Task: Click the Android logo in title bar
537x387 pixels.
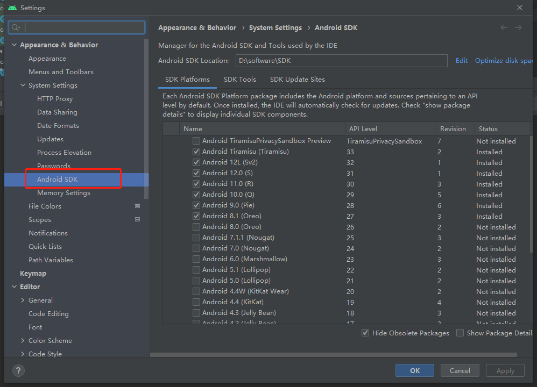Action: [x=12, y=8]
